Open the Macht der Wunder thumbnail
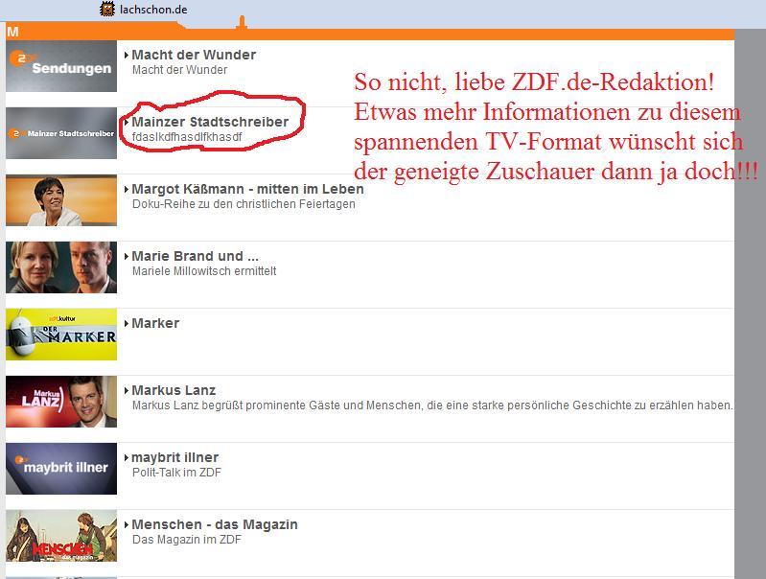The width and height of the screenshot is (766, 579). coord(61,66)
